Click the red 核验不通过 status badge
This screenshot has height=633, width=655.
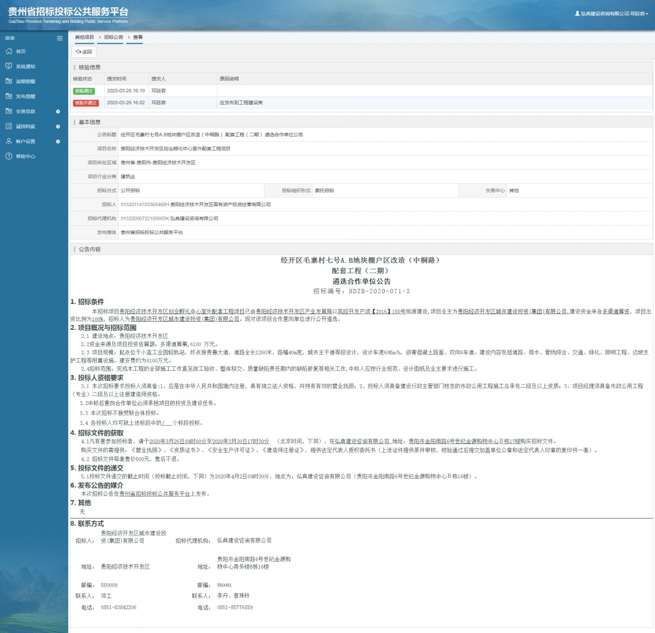pos(86,103)
